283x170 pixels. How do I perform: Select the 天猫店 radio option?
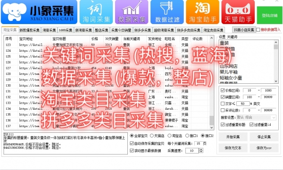151,136
